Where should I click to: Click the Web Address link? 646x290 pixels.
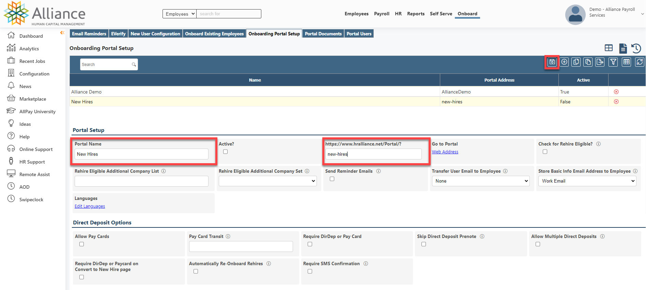[x=445, y=152]
